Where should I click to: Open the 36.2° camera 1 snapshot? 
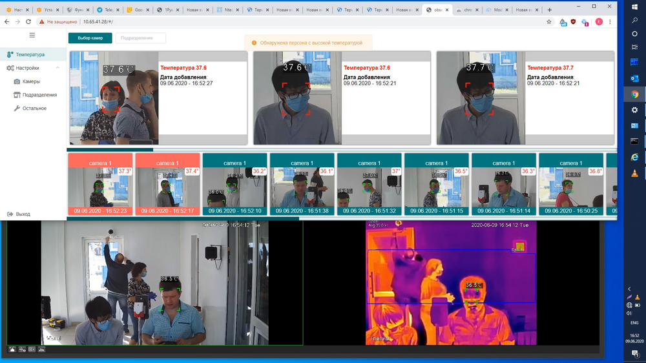pyautogui.click(x=234, y=184)
